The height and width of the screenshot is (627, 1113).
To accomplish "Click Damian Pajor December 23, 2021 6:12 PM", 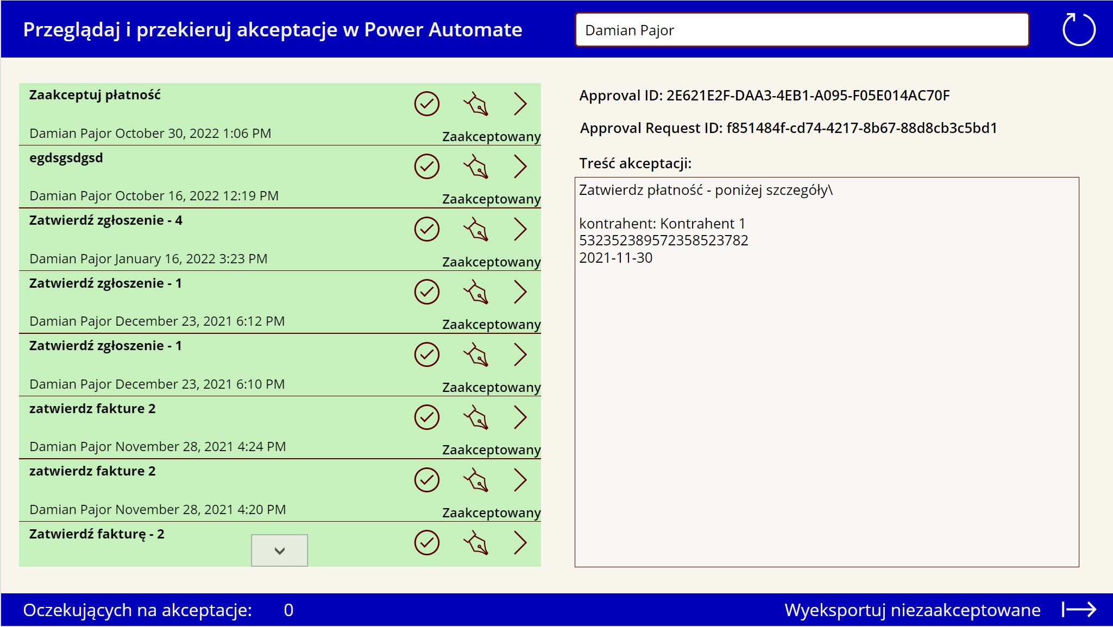I will point(157,321).
